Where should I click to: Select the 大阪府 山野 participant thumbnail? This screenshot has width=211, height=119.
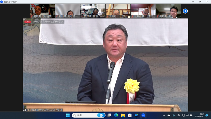[x=118, y=11]
